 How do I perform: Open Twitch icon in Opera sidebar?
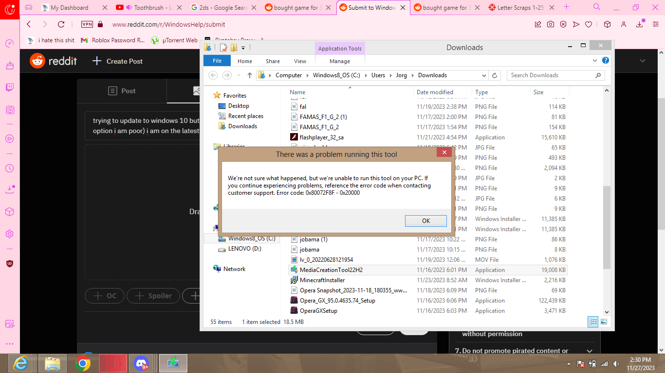pos(10,88)
